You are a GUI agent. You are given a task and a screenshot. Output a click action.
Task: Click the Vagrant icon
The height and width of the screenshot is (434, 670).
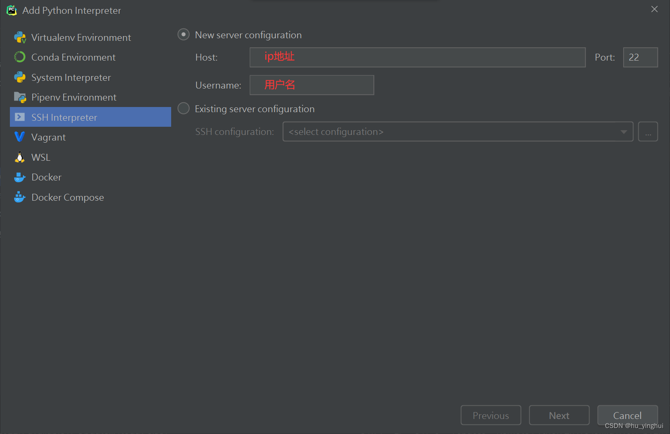tap(20, 137)
